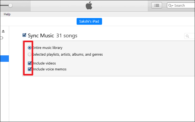Uncheck Include voice memos
This screenshot has height=122, width=195.
pos(29,69)
